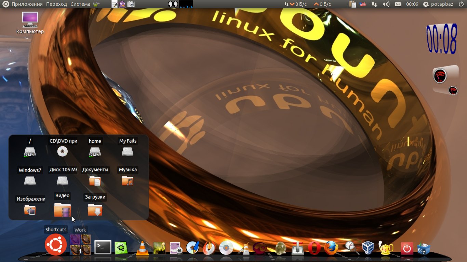Open the Документы folder

pyautogui.click(x=95, y=180)
